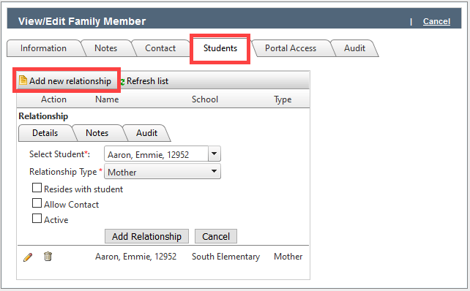Screen dimensions: 470x291
Task: Click the Cancel link in header bar
Action: coord(436,21)
